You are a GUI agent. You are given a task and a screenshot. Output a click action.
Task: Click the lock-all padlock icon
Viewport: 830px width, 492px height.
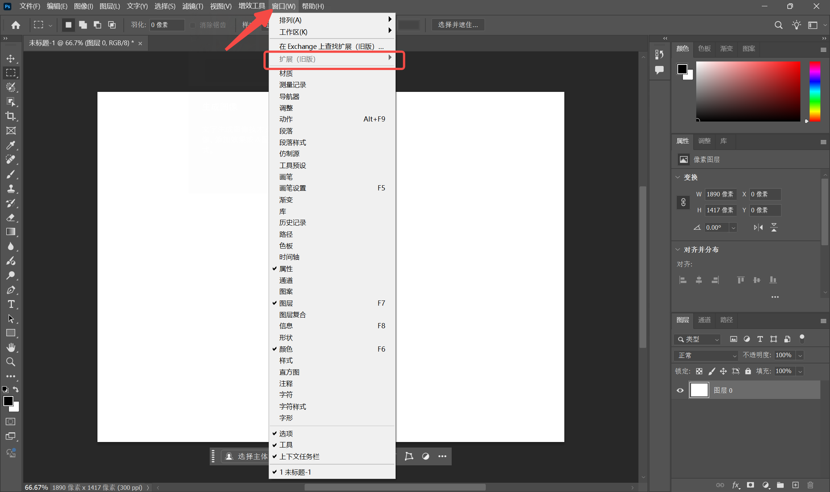tap(748, 371)
